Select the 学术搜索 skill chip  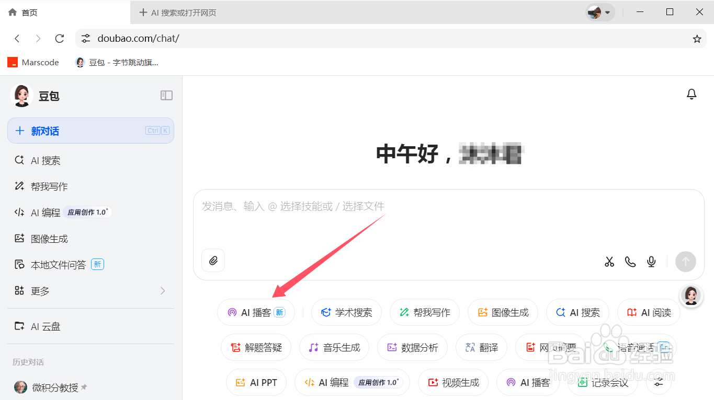pyautogui.click(x=346, y=312)
